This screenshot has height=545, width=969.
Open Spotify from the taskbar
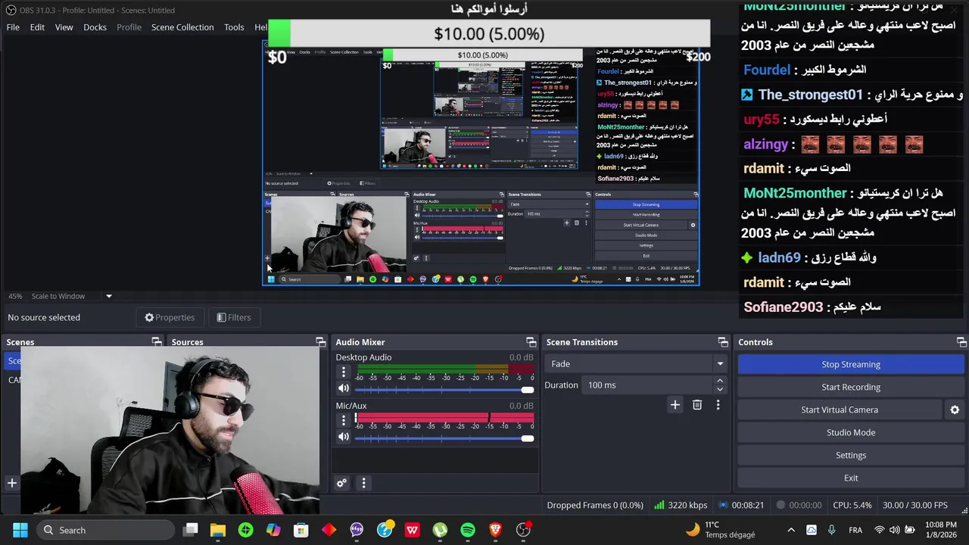[x=468, y=530]
